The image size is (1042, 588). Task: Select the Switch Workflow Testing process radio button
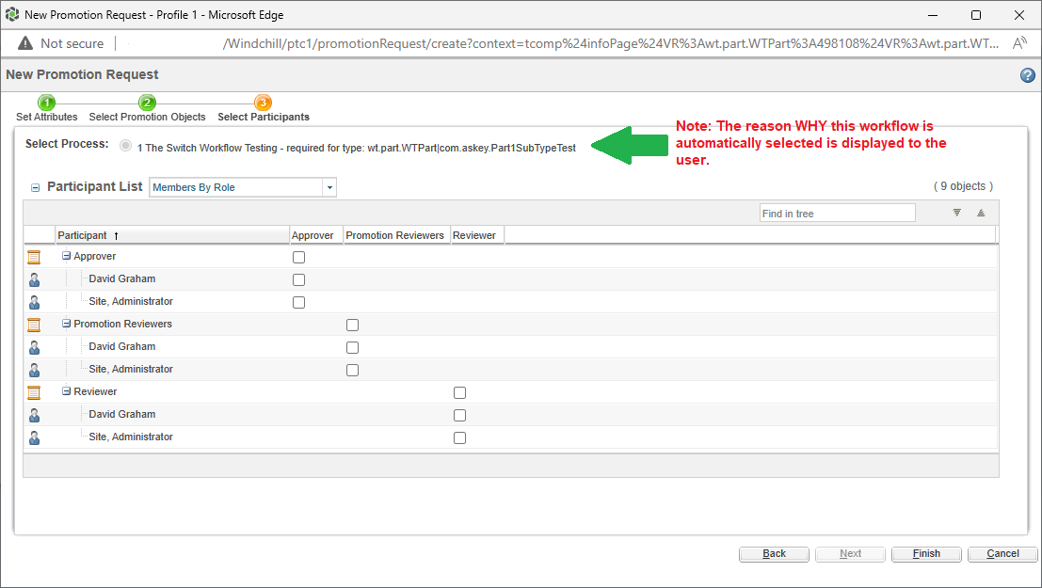(x=124, y=145)
